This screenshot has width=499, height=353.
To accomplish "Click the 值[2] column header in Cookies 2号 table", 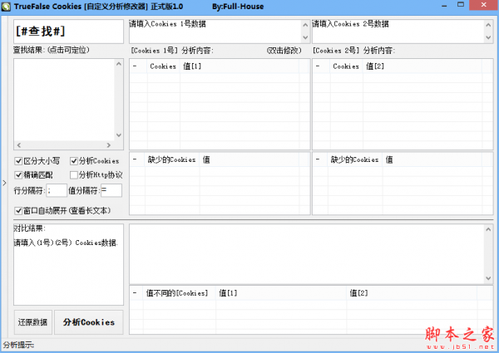I will (x=422, y=66).
